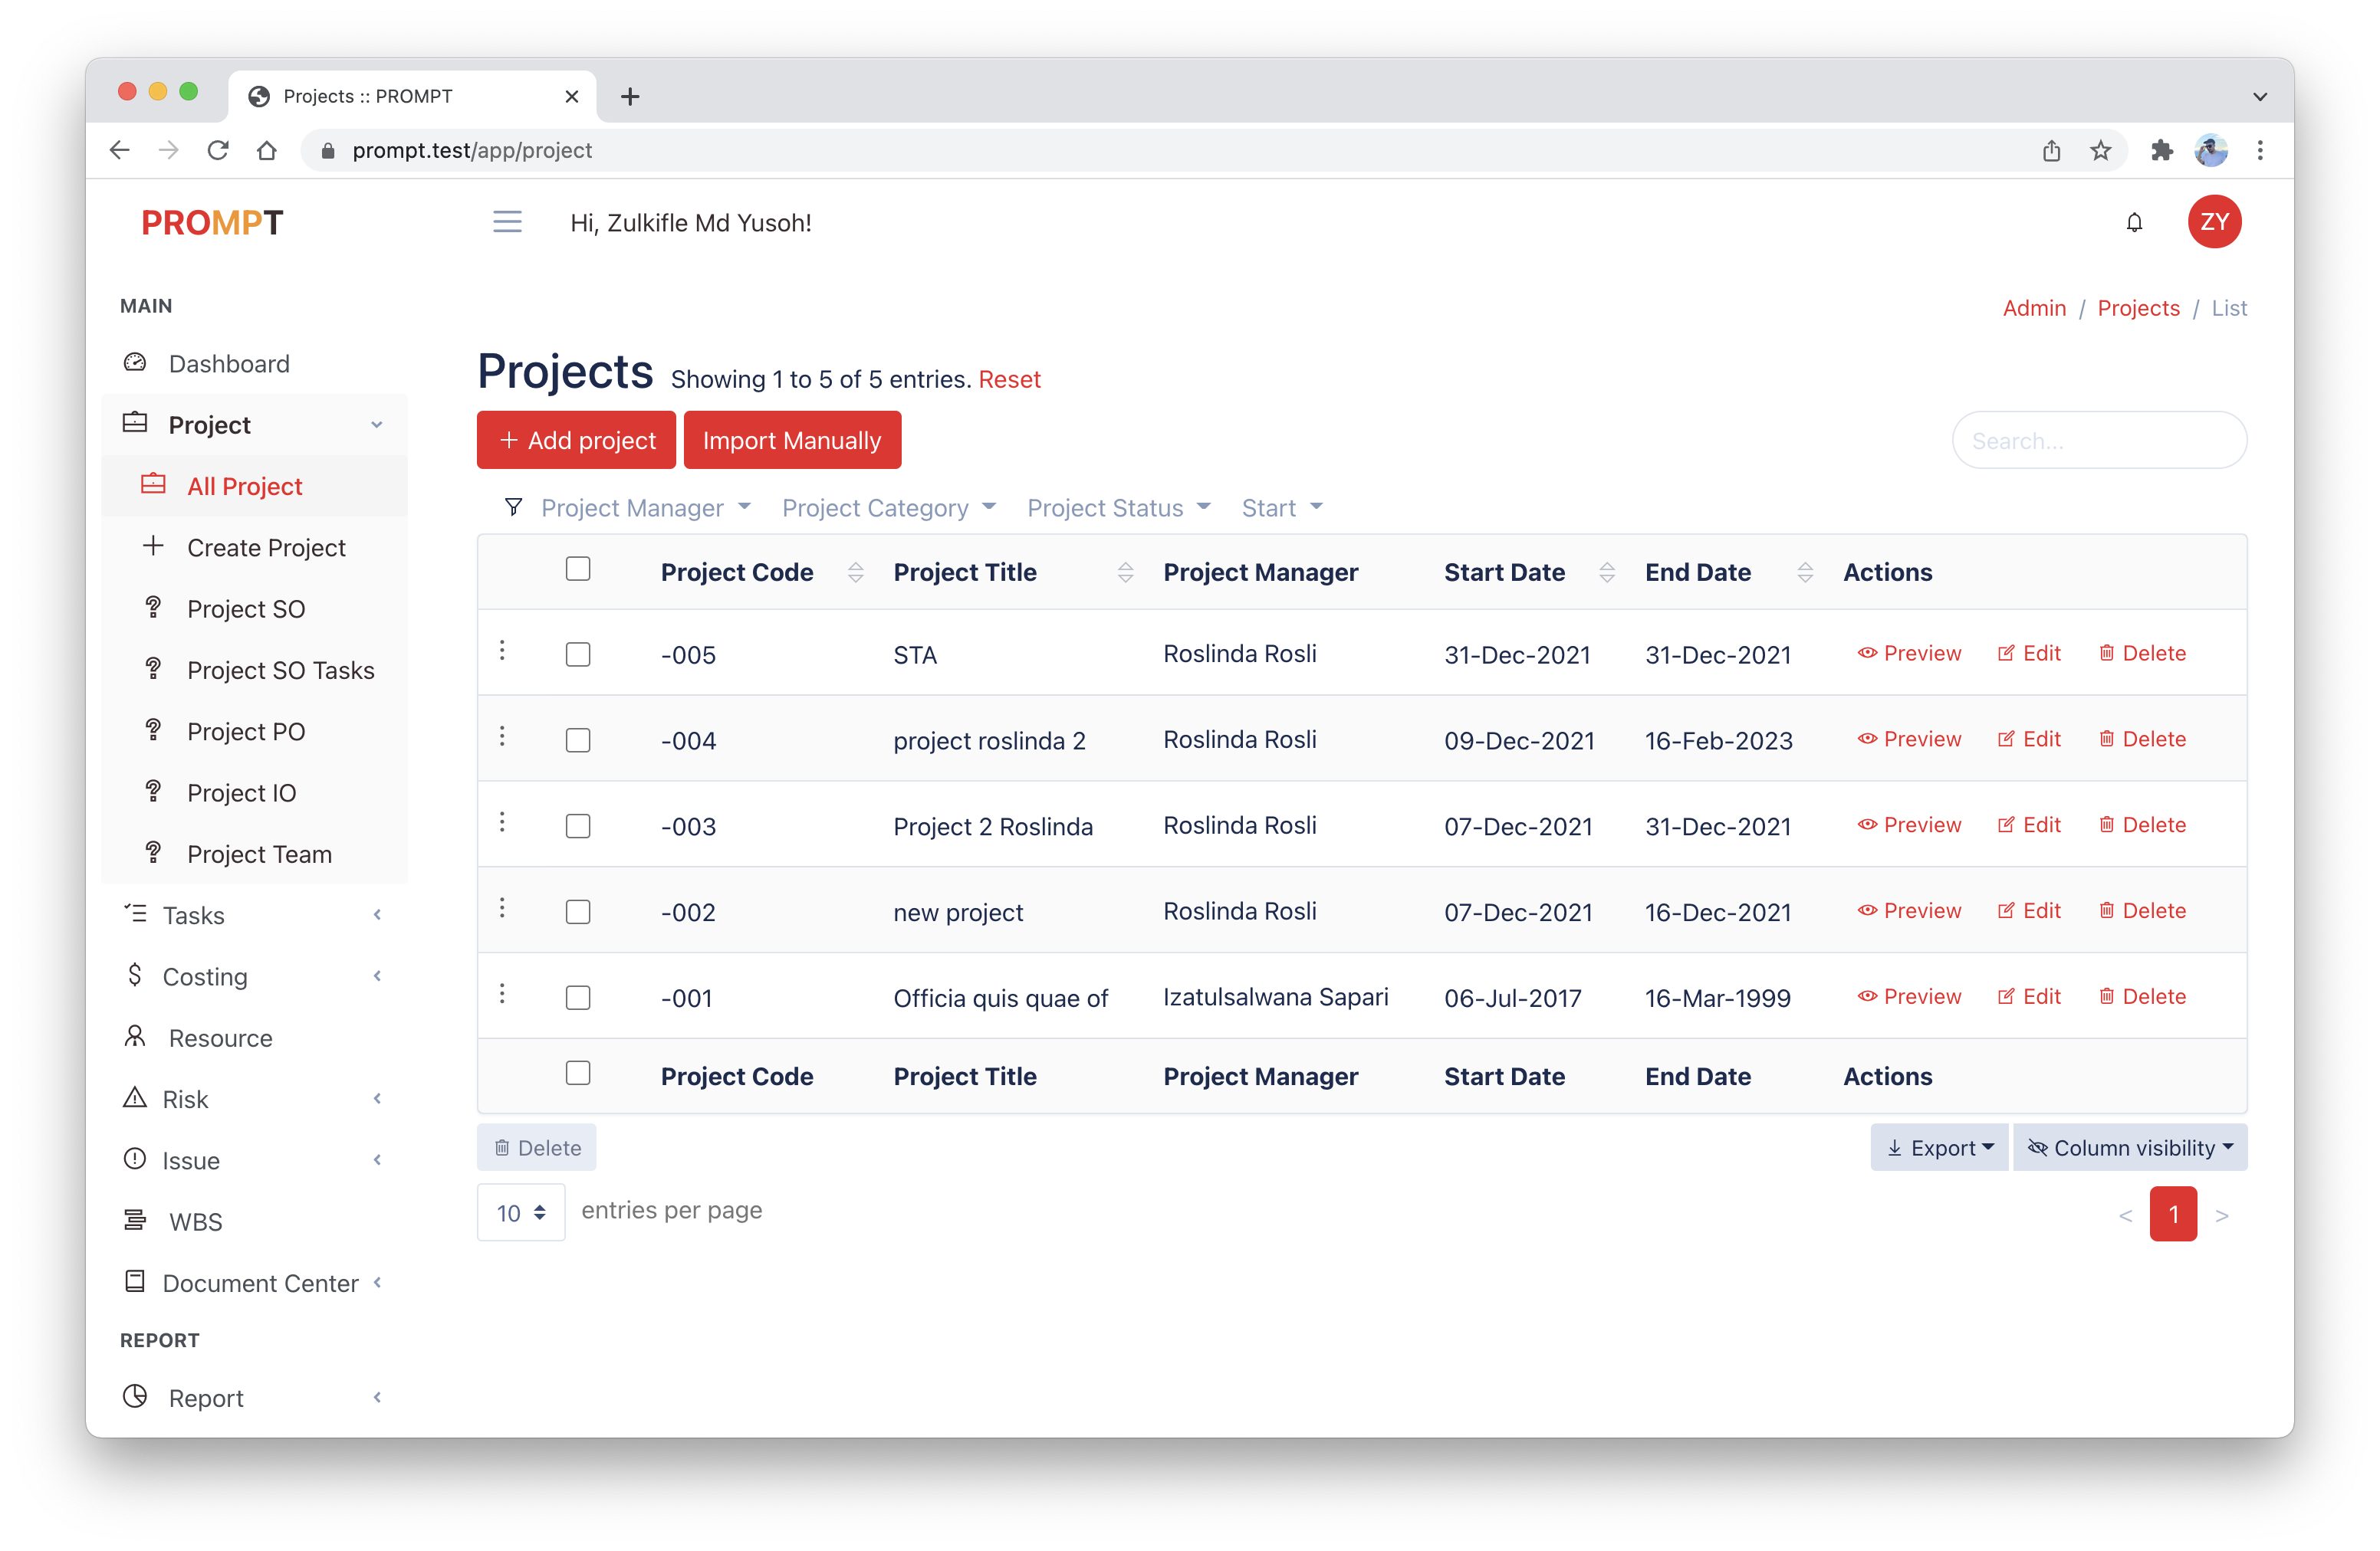This screenshot has width=2380, height=1551.
Task: Click End Date column sort arrows
Action: click(1804, 572)
